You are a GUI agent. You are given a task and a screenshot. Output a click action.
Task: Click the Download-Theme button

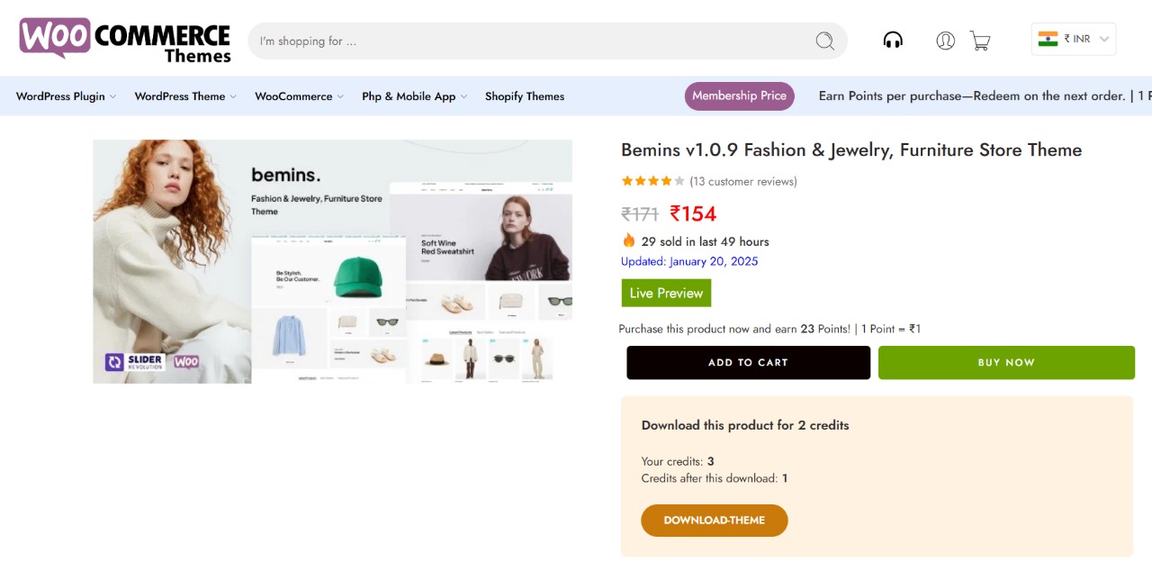pos(714,520)
